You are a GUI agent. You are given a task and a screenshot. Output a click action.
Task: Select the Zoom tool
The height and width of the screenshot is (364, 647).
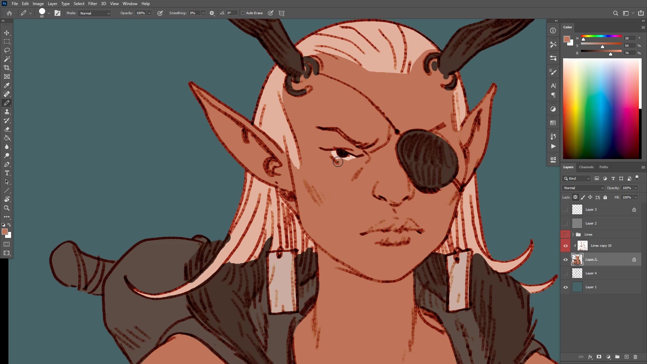(x=7, y=208)
